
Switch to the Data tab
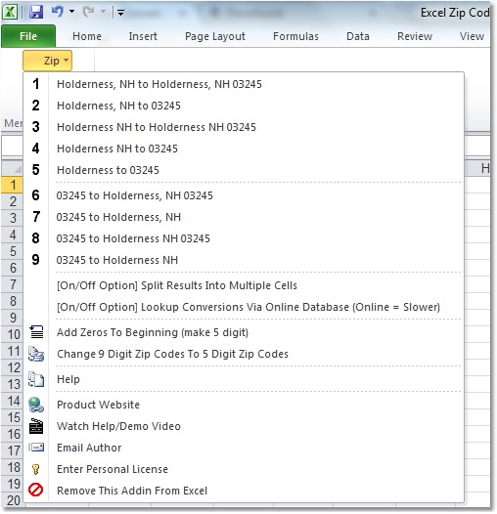(358, 36)
